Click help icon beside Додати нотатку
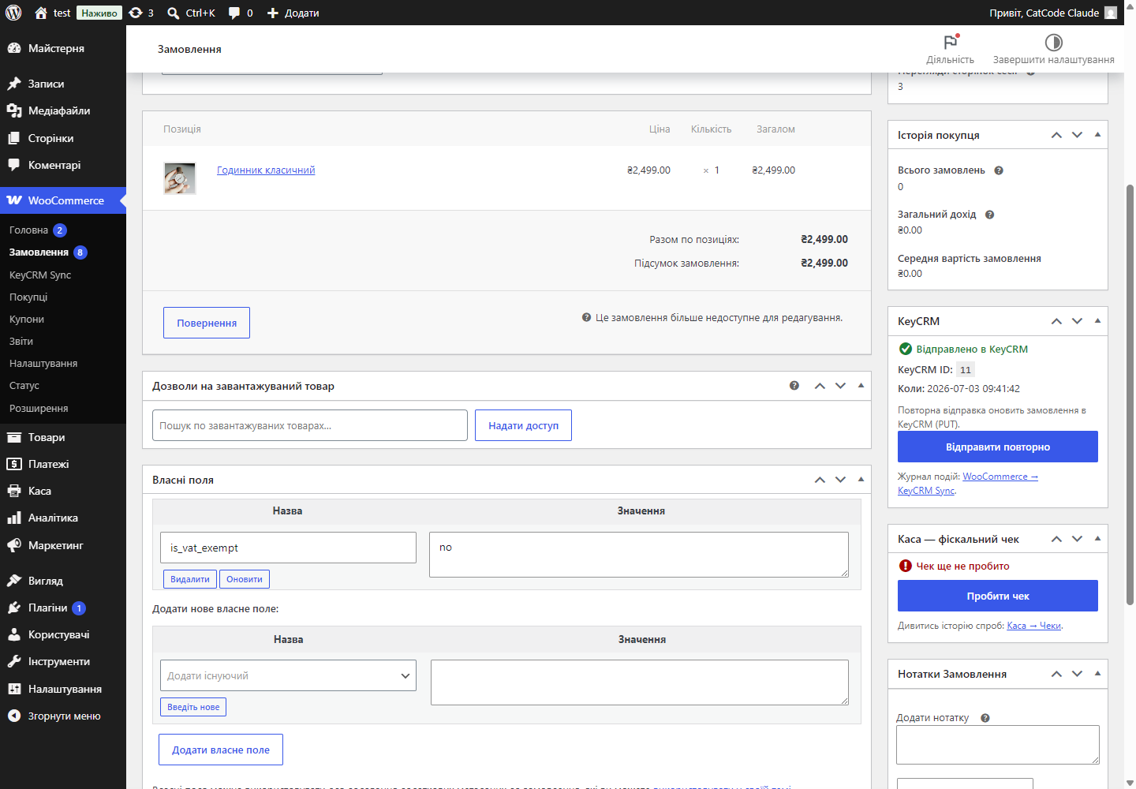The height and width of the screenshot is (789, 1136). [985, 718]
